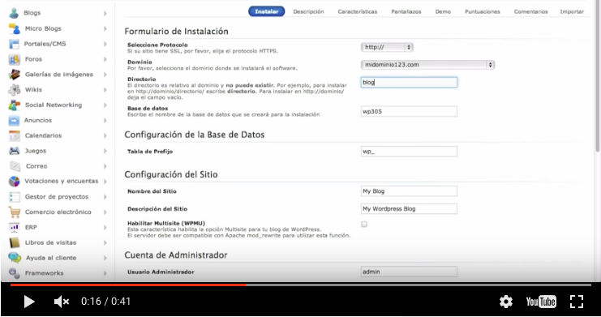The image size is (601, 317).
Task: Click the Usuario Administrador admin field
Action: 409,272
